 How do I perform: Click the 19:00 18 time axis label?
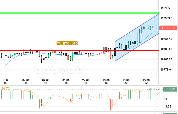[106, 81]
